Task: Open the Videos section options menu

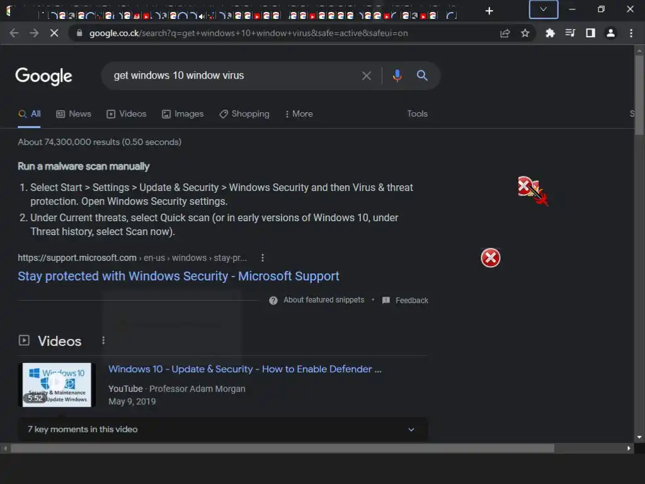Action: [x=103, y=340]
